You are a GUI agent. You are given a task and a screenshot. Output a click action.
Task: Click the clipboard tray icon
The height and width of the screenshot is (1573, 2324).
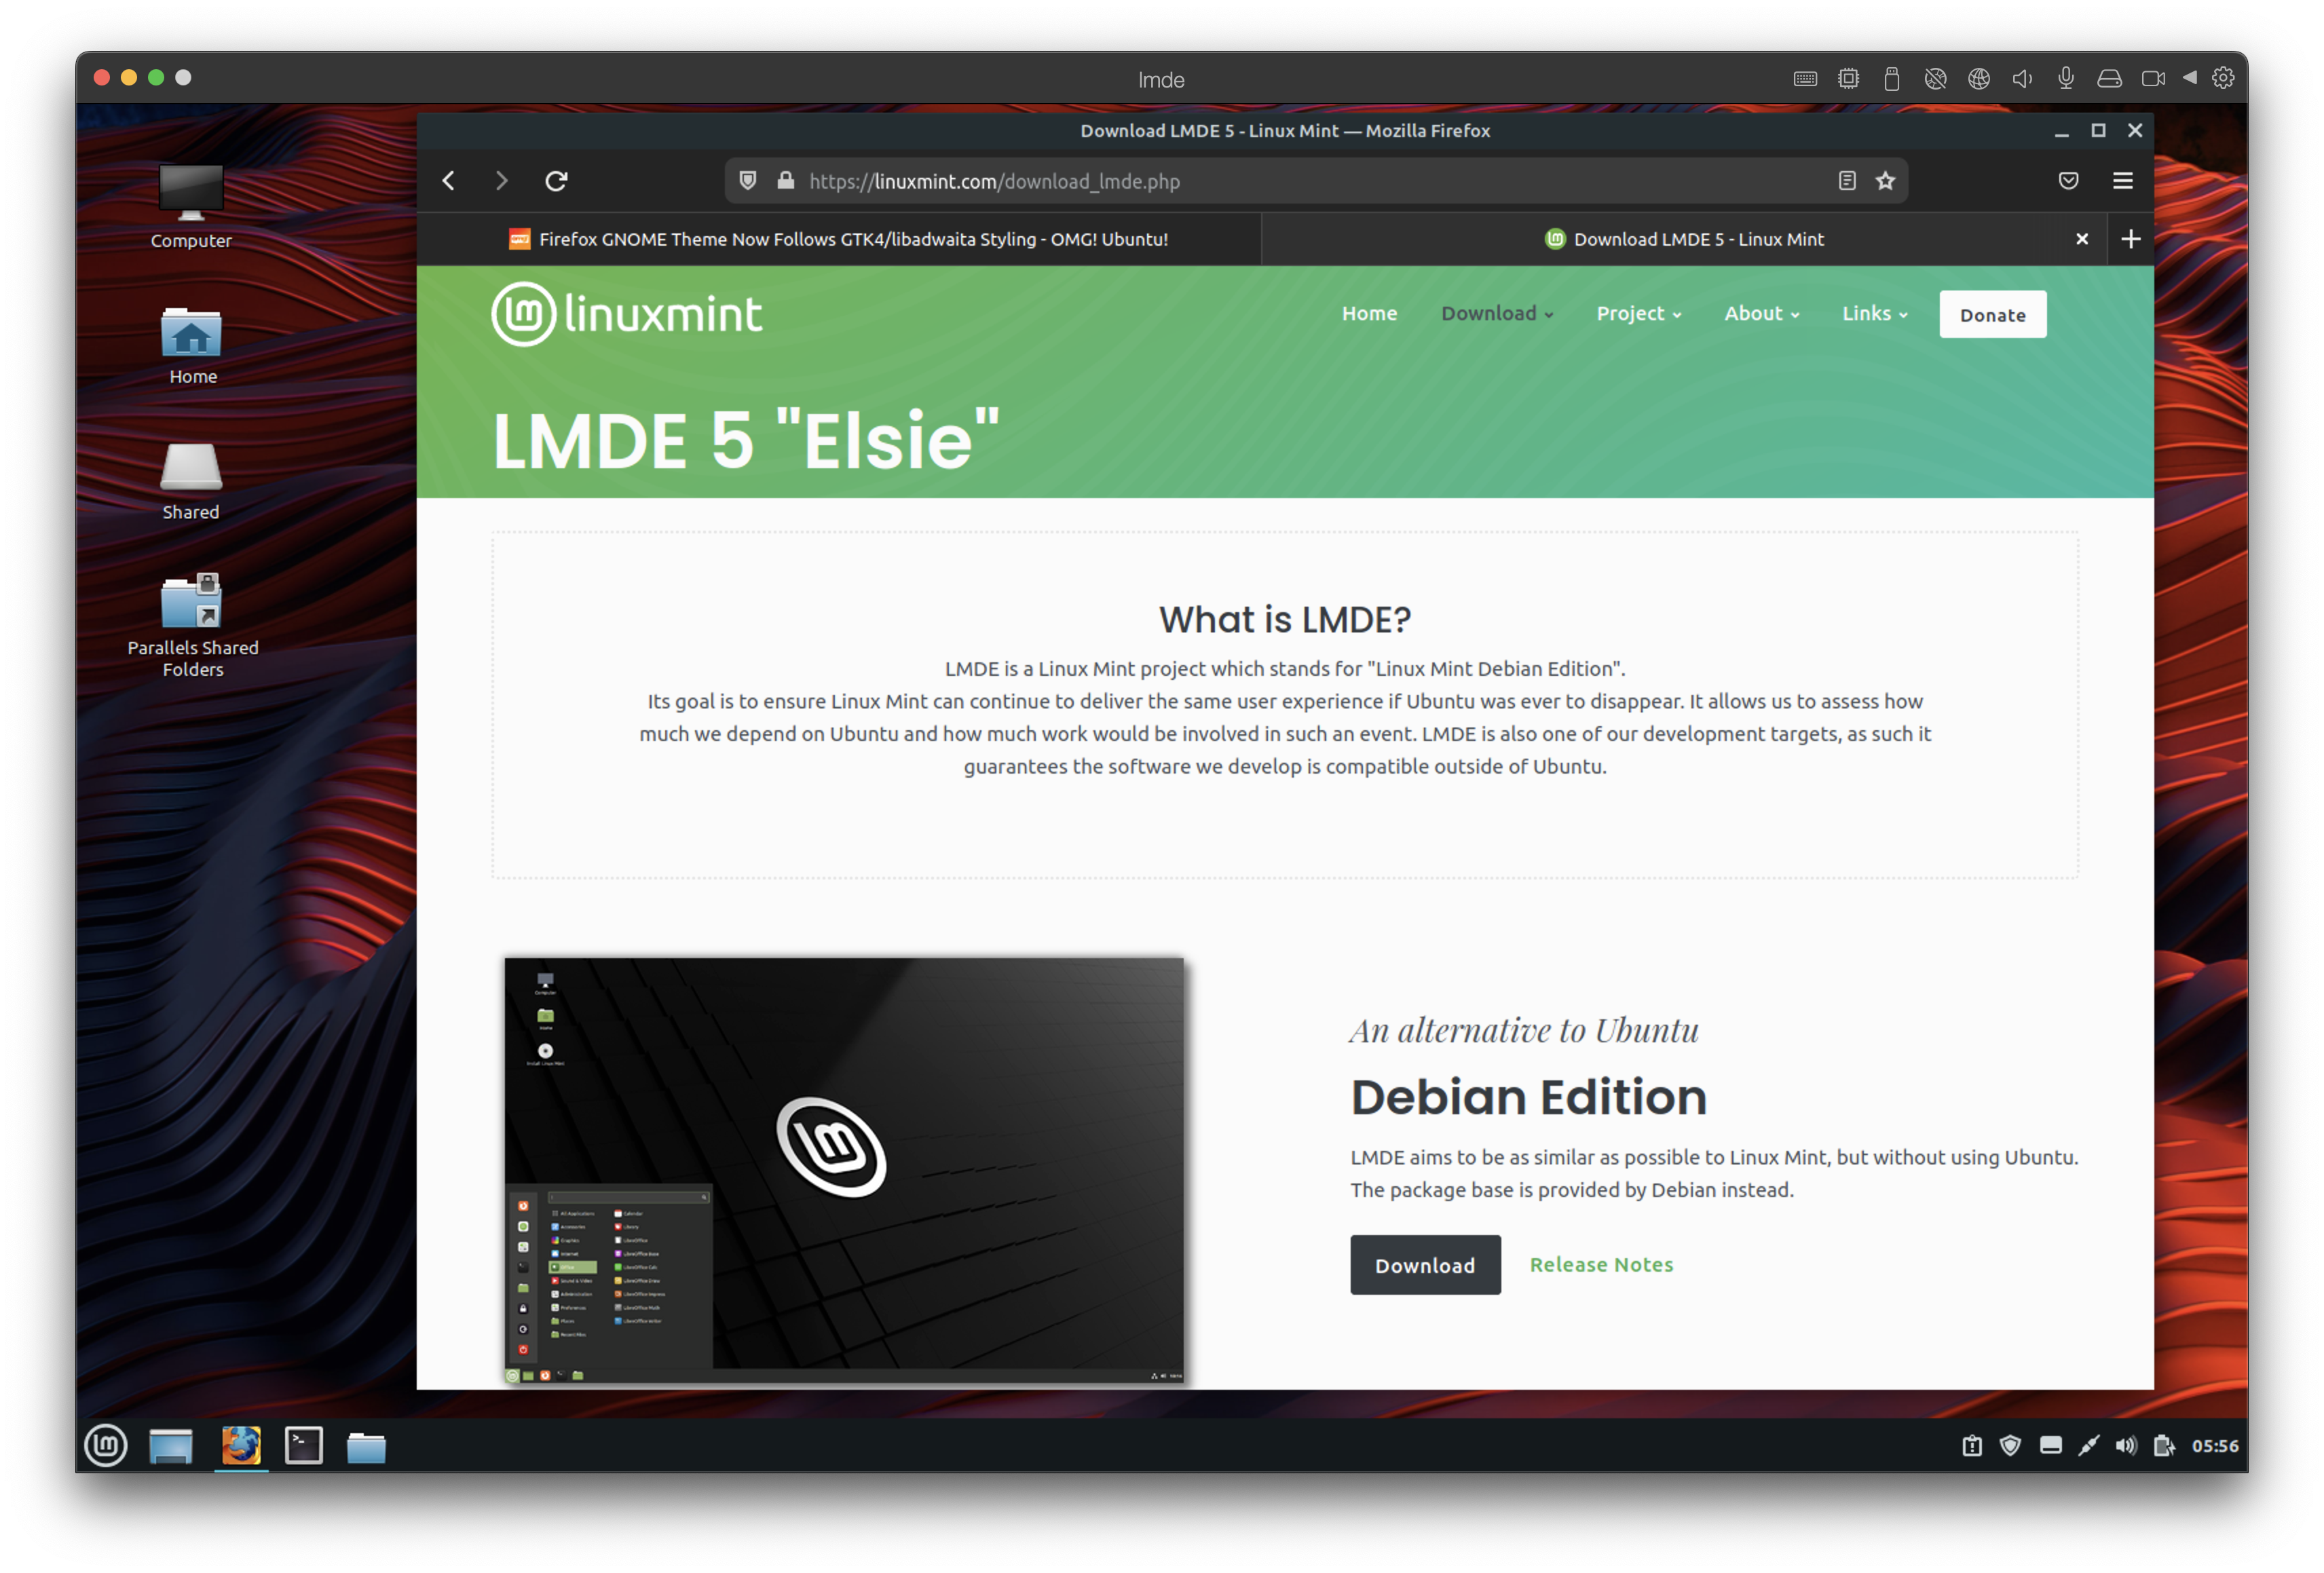click(1971, 1446)
